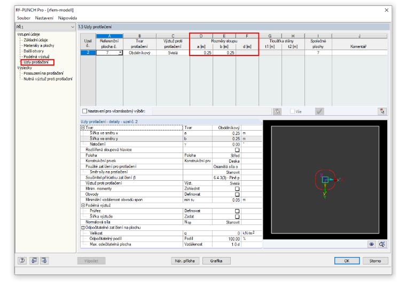Check Rozšířená sloupová hlavice checkbox
This screenshot has height=289, width=406.
(237, 150)
